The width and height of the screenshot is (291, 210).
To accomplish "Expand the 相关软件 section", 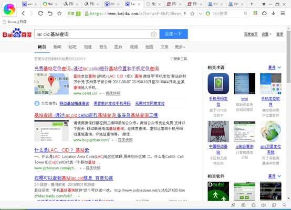I will point(275,176).
